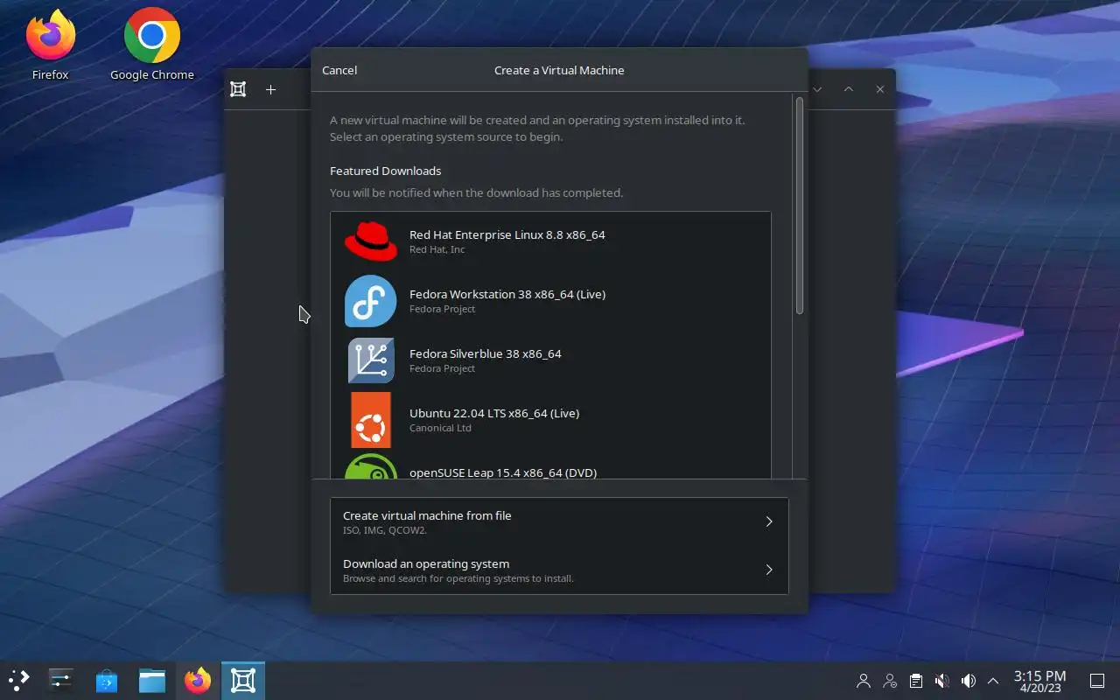Image resolution: width=1120 pixels, height=700 pixels.
Task: Click the Fedora Silverblue logo icon
Action: 371,360
